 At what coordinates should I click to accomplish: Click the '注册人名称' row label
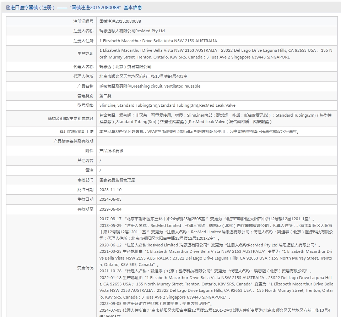click(x=83, y=31)
